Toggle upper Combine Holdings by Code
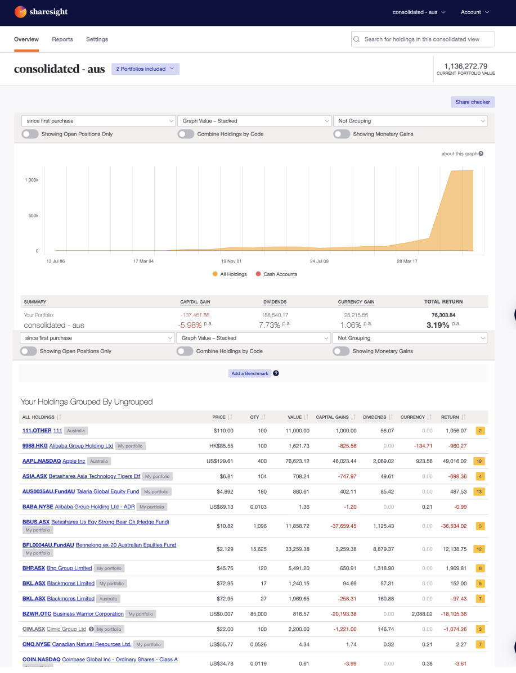This screenshot has width=516, height=673. [186, 134]
